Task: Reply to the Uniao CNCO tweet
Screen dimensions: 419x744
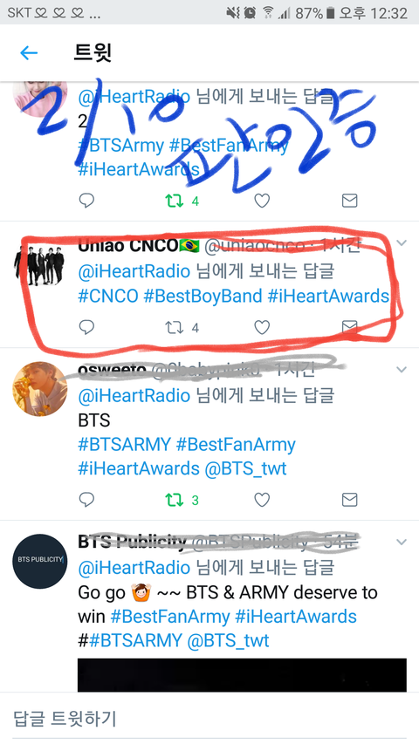Action: pos(86,327)
